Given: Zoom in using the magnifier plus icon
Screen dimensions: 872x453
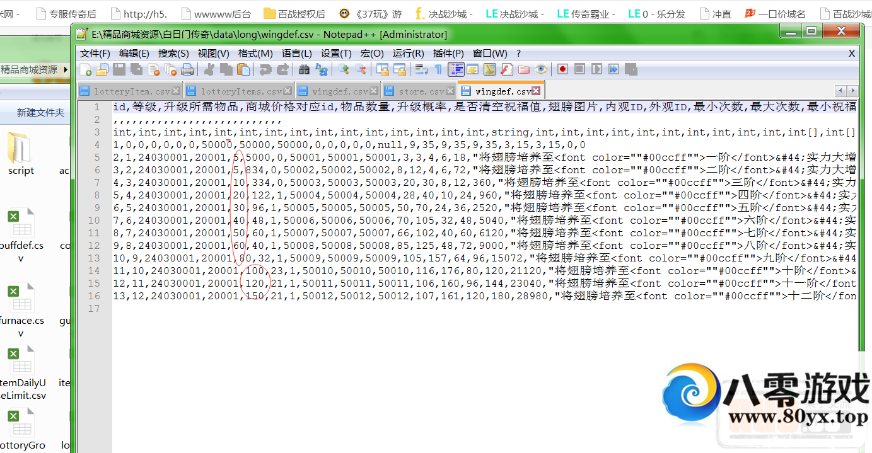Looking at the screenshot, I should (344, 69).
